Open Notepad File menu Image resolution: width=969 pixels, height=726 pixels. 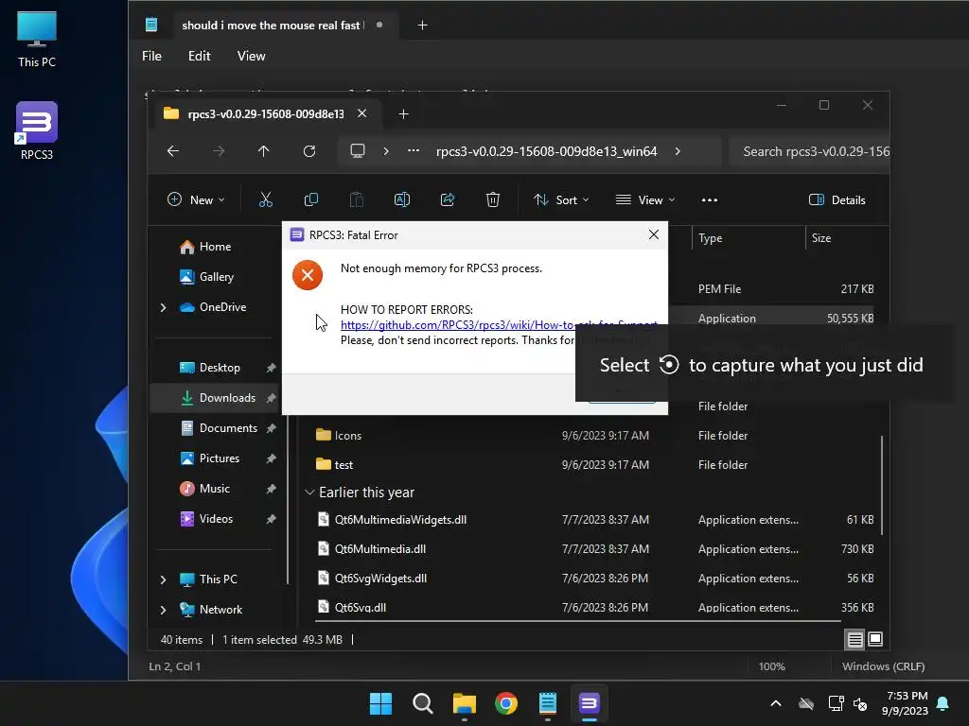(x=151, y=56)
